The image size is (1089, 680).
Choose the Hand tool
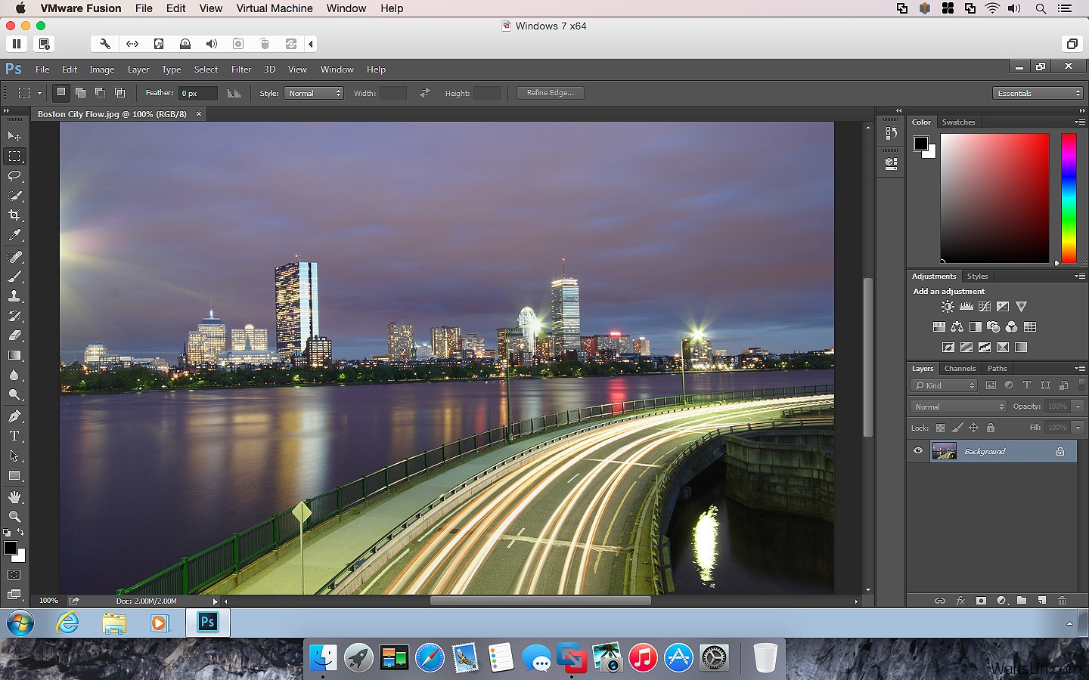[x=14, y=497]
